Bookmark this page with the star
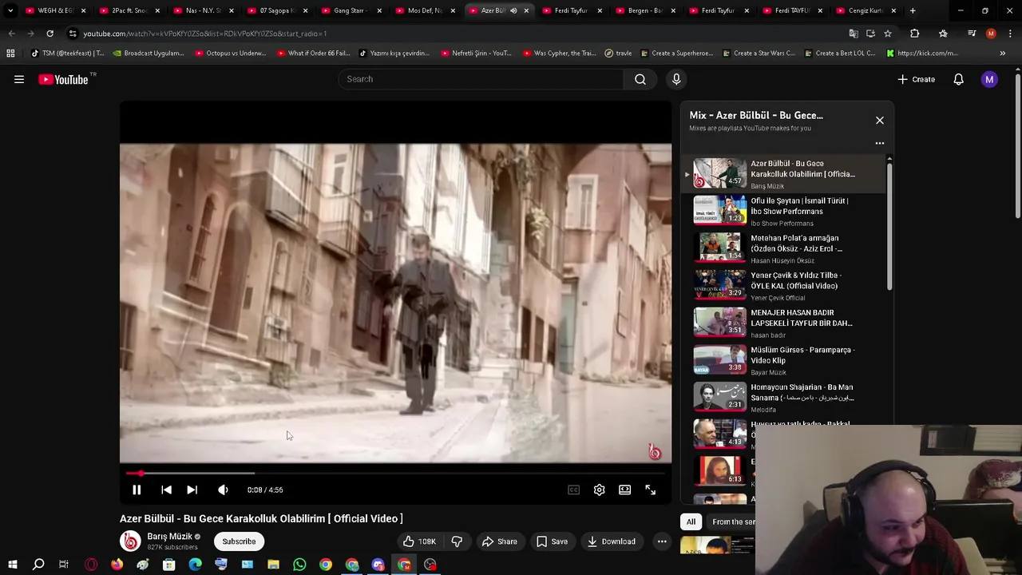The height and width of the screenshot is (575, 1022). coord(887,34)
